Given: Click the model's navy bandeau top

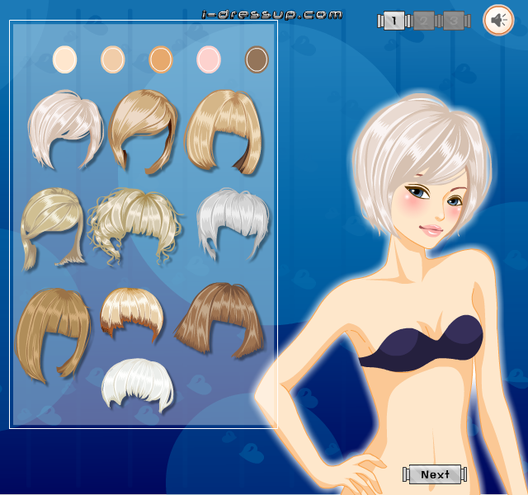Looking at the screenshot, I should (x=421, y=343).
